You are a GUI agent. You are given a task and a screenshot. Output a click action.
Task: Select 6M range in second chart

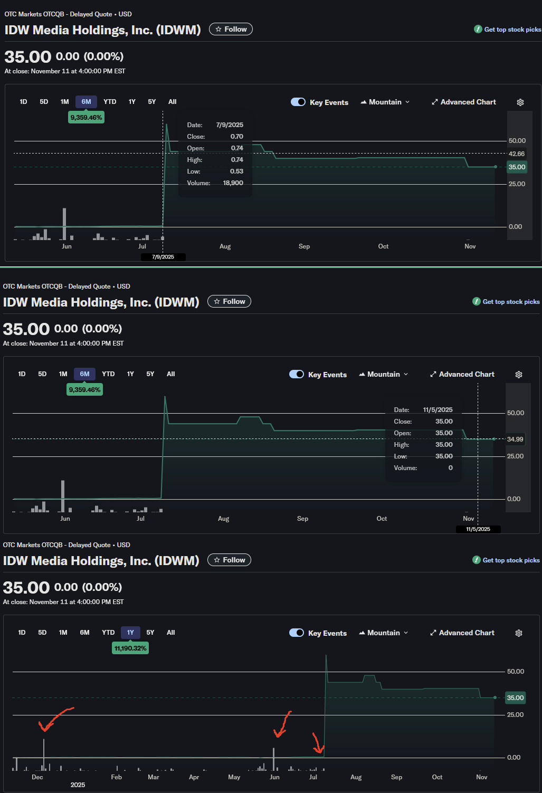(x=84, y=374)
